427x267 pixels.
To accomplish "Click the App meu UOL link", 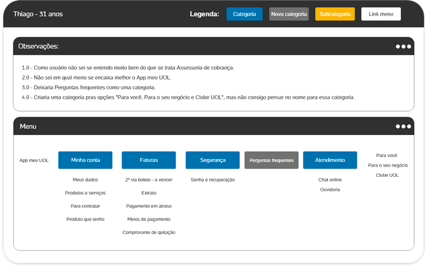I will 34,160.
